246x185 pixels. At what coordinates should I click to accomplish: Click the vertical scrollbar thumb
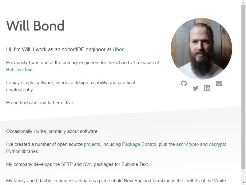pyautogui.click(x=243, y=87)
